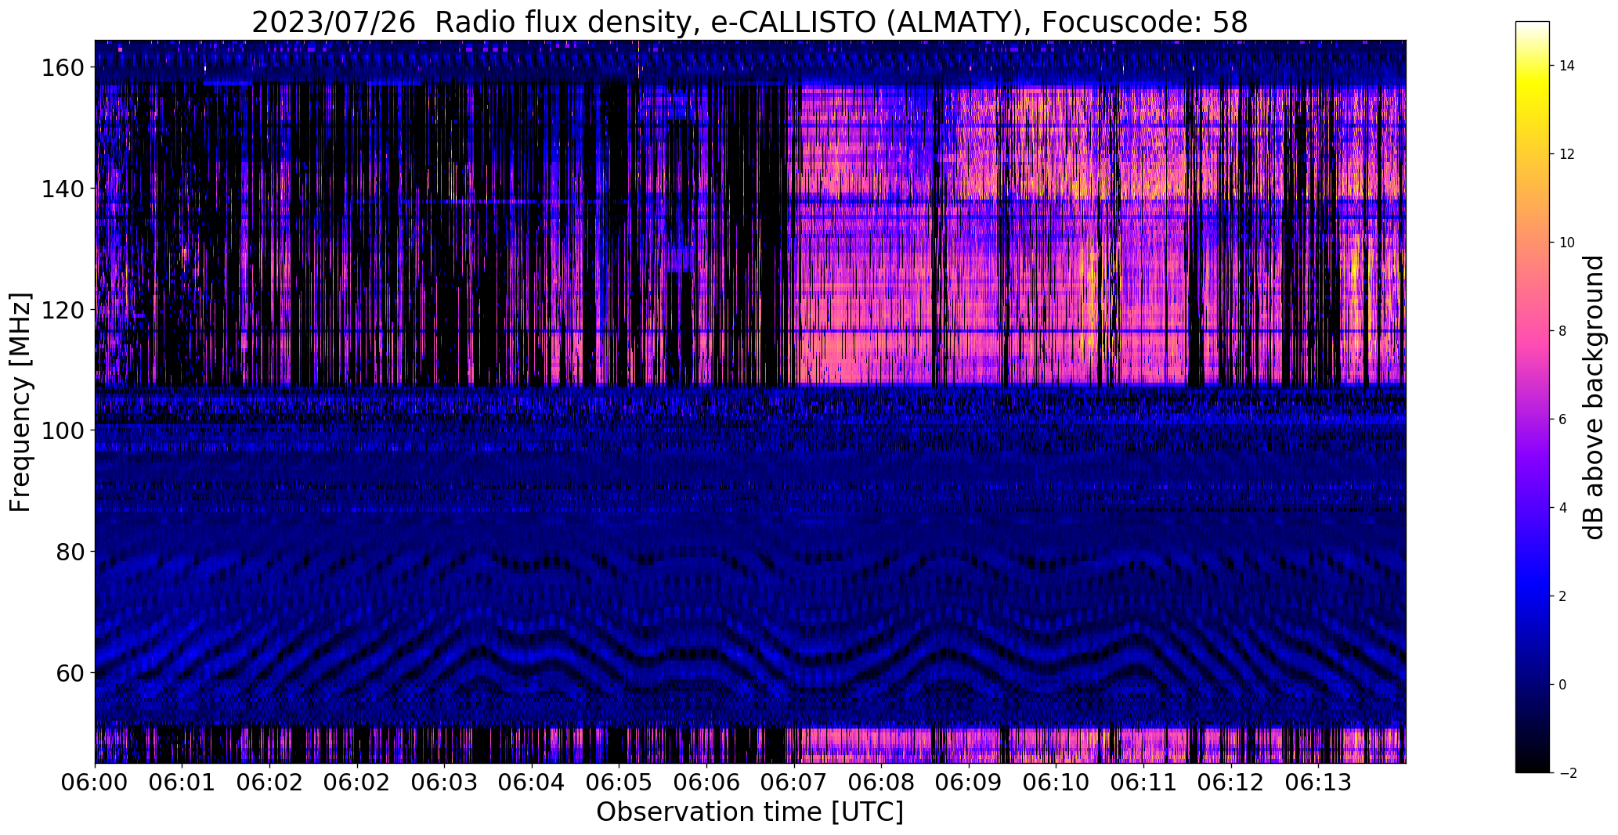Click the "Frequency [MHz]" y-axis label
This screenshot has height=835, width=1618.
coord(20,402)
